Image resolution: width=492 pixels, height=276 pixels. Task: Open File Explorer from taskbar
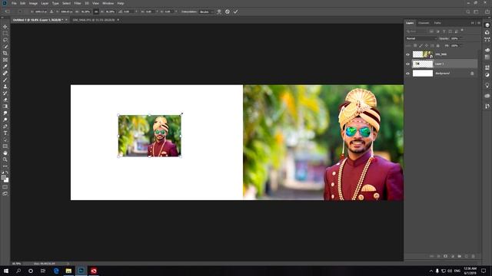coord(68,271)
